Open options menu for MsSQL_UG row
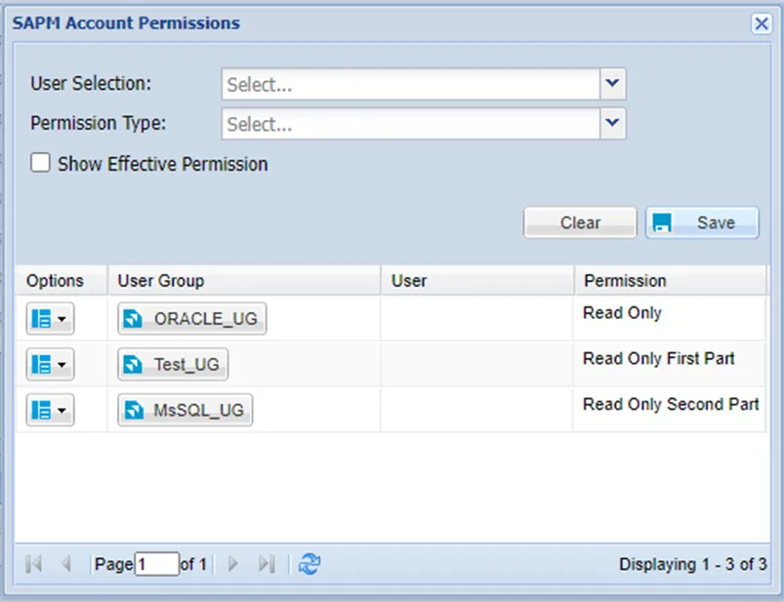Viewport: 784px width, 602px height. [x=50, y=410]
